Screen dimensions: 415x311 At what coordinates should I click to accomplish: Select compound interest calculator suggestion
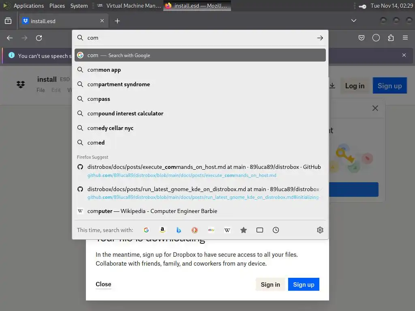[x=200, y=113]
